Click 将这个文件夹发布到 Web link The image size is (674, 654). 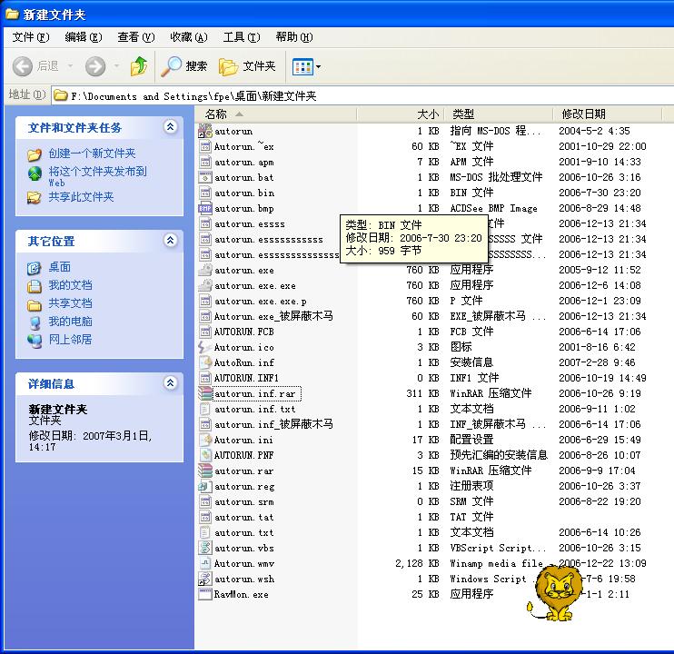(x=97, y=176)
